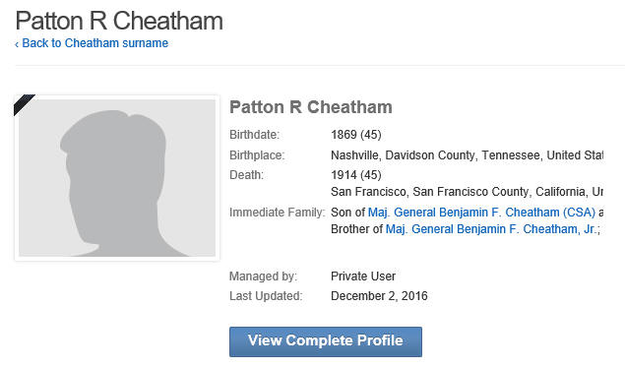Image resolution: width=625 pixels, height=368 pixels.
Task: Click the large Patton R Cheatham page title
Action: [x=119, y=21]
